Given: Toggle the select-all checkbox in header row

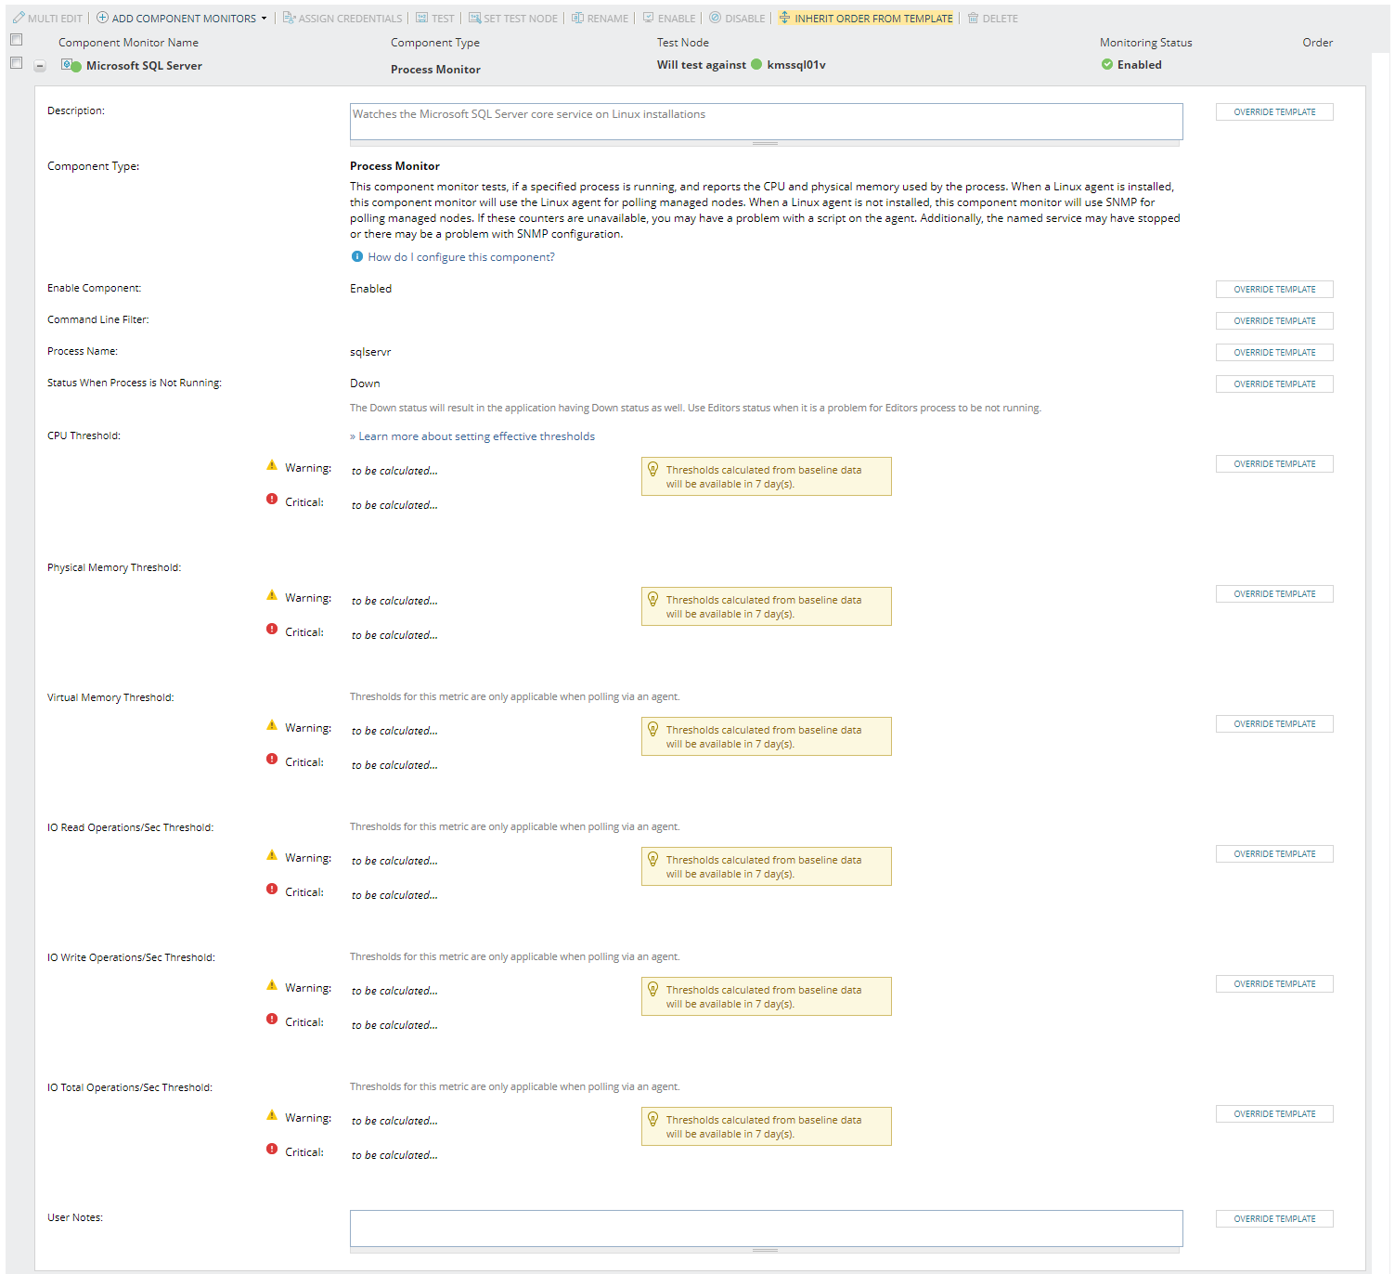Looking at the screenshot, I should point(16,40).
